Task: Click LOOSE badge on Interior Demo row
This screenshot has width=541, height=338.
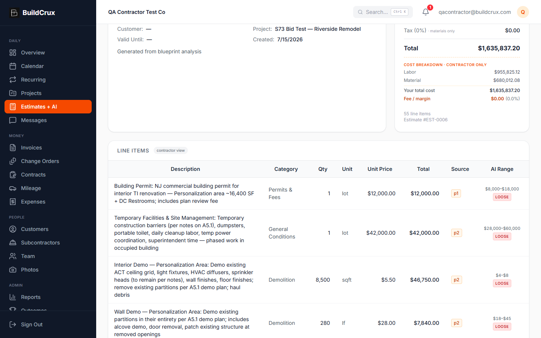Action: click(x=502, y=284)
